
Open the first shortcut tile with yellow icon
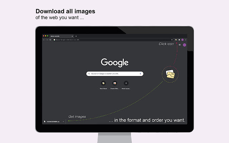click(x=103, y=83)
